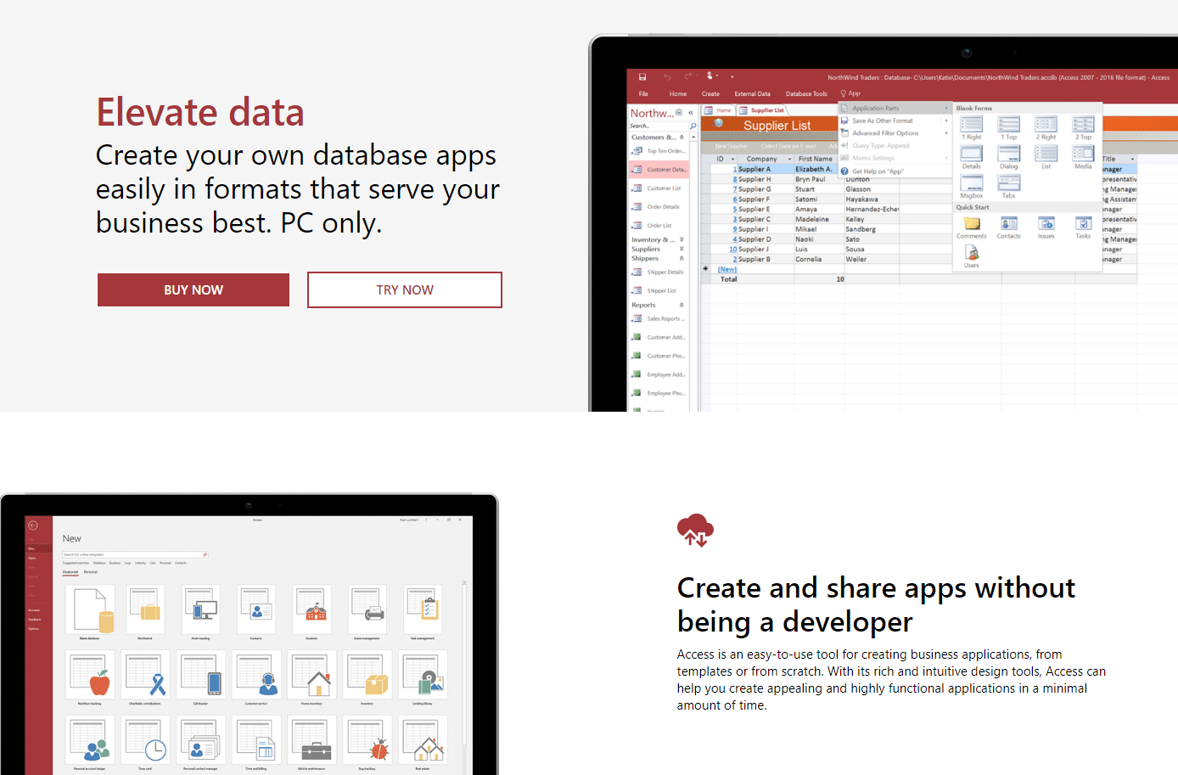Click Save on the Quick Access Toolbar
The width and height of the screenshot is (1178, 775).
642,77
